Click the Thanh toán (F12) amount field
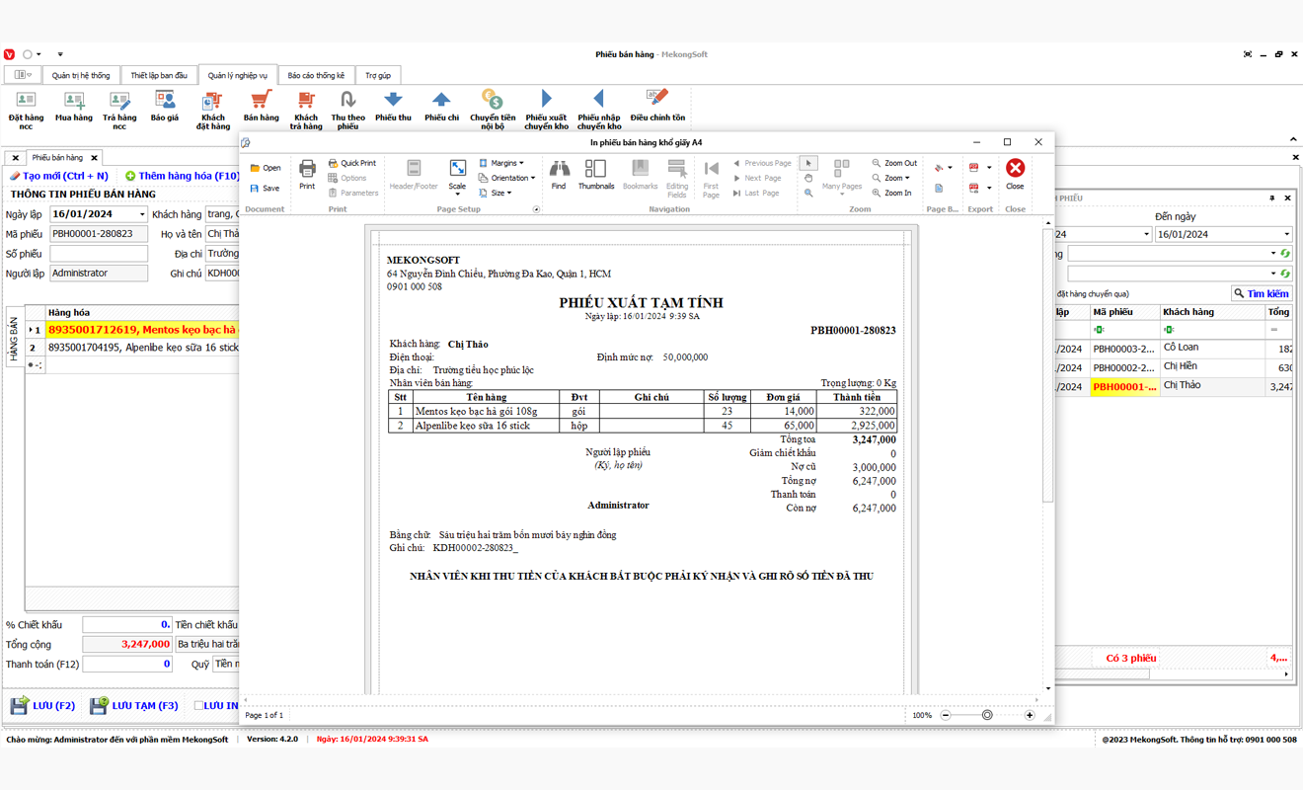The height and width of the screenshot is (790, 1303). [x=127, y=665]
